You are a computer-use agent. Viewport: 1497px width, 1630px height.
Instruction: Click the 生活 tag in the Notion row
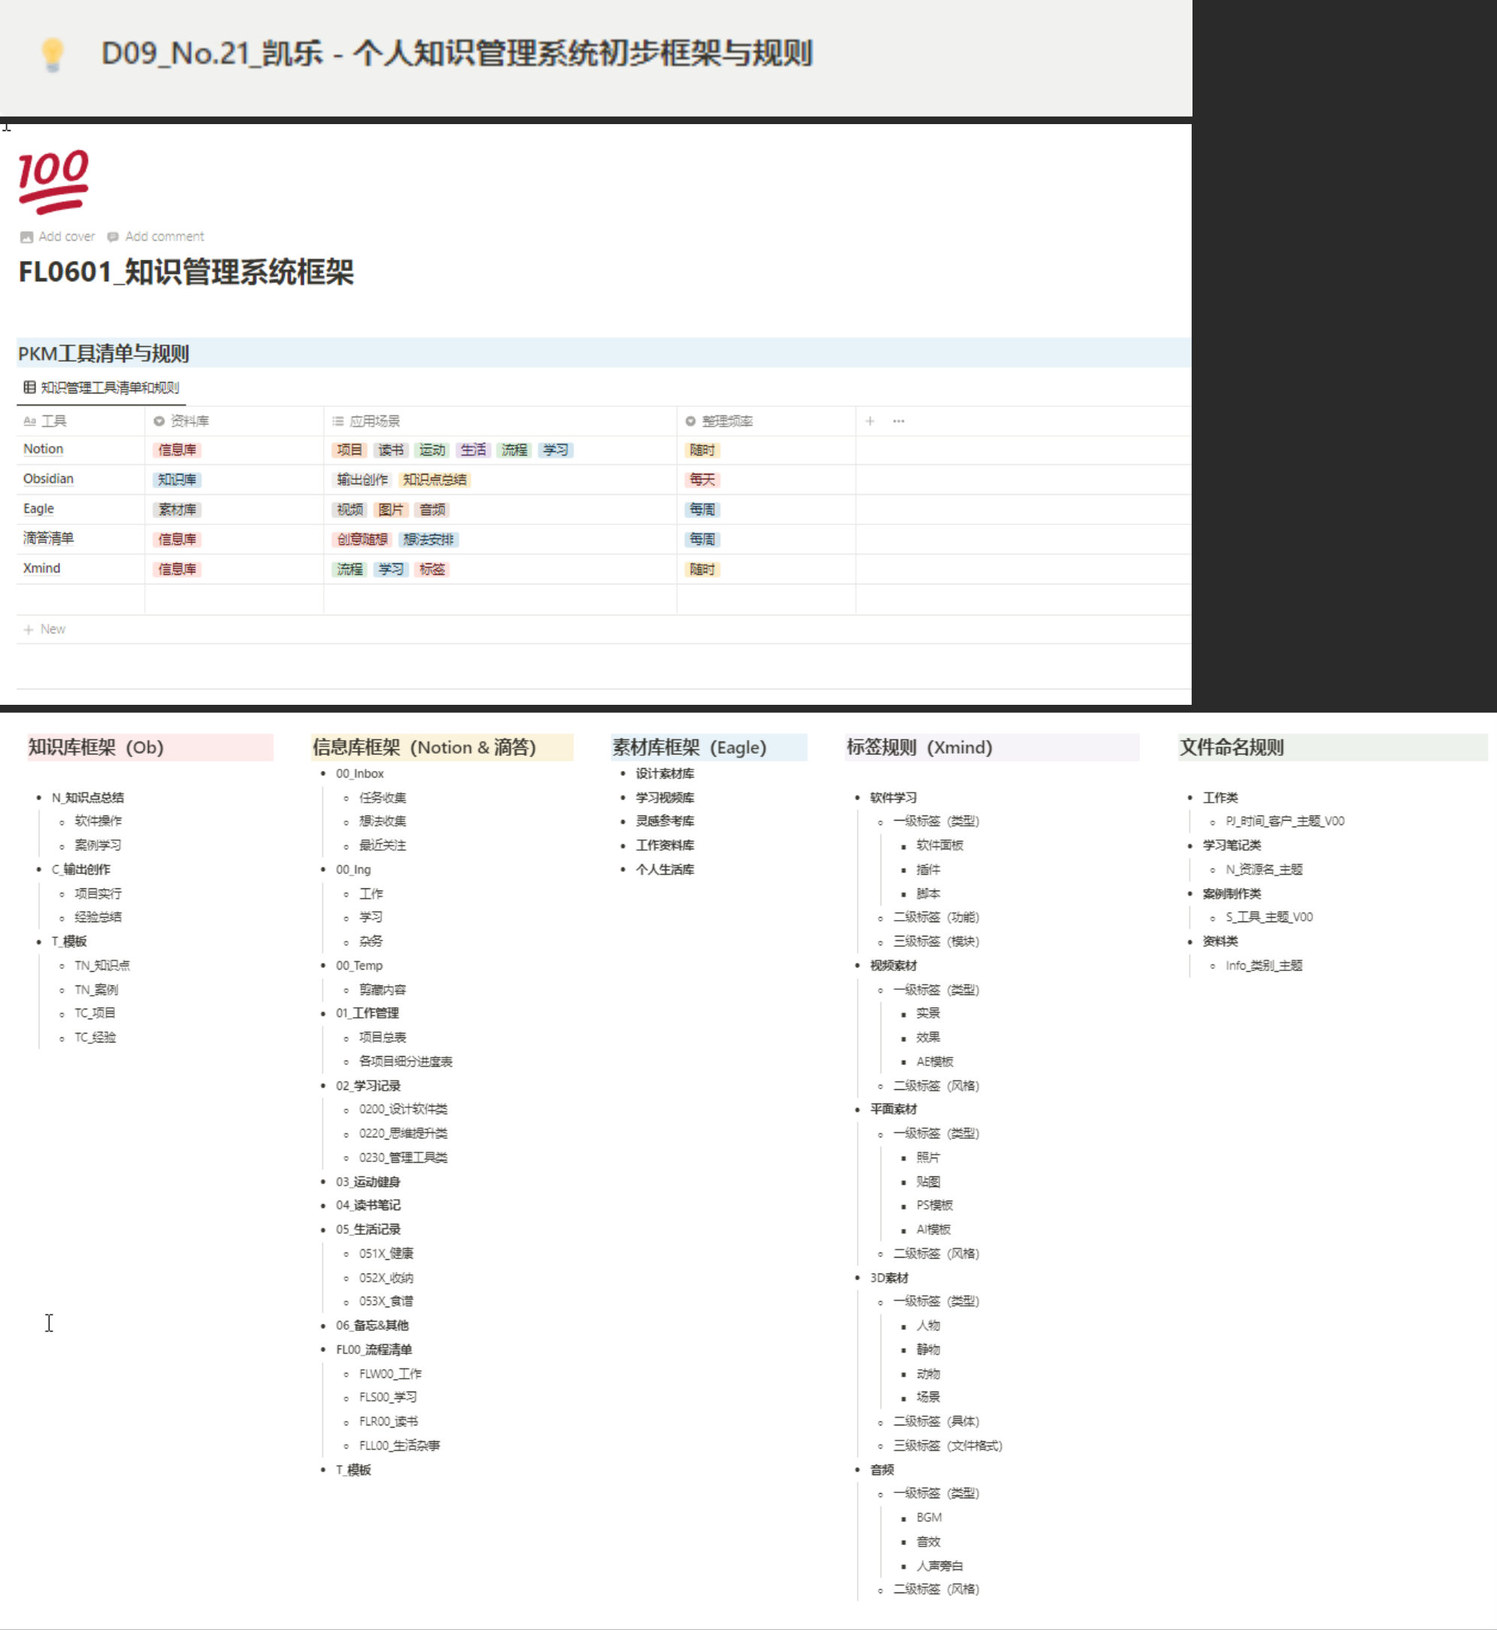pos(474,450)
